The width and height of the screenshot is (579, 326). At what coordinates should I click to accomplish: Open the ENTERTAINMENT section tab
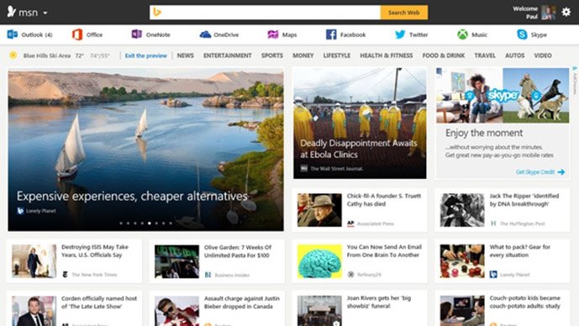pyautogui.click(x=228, y=55)
